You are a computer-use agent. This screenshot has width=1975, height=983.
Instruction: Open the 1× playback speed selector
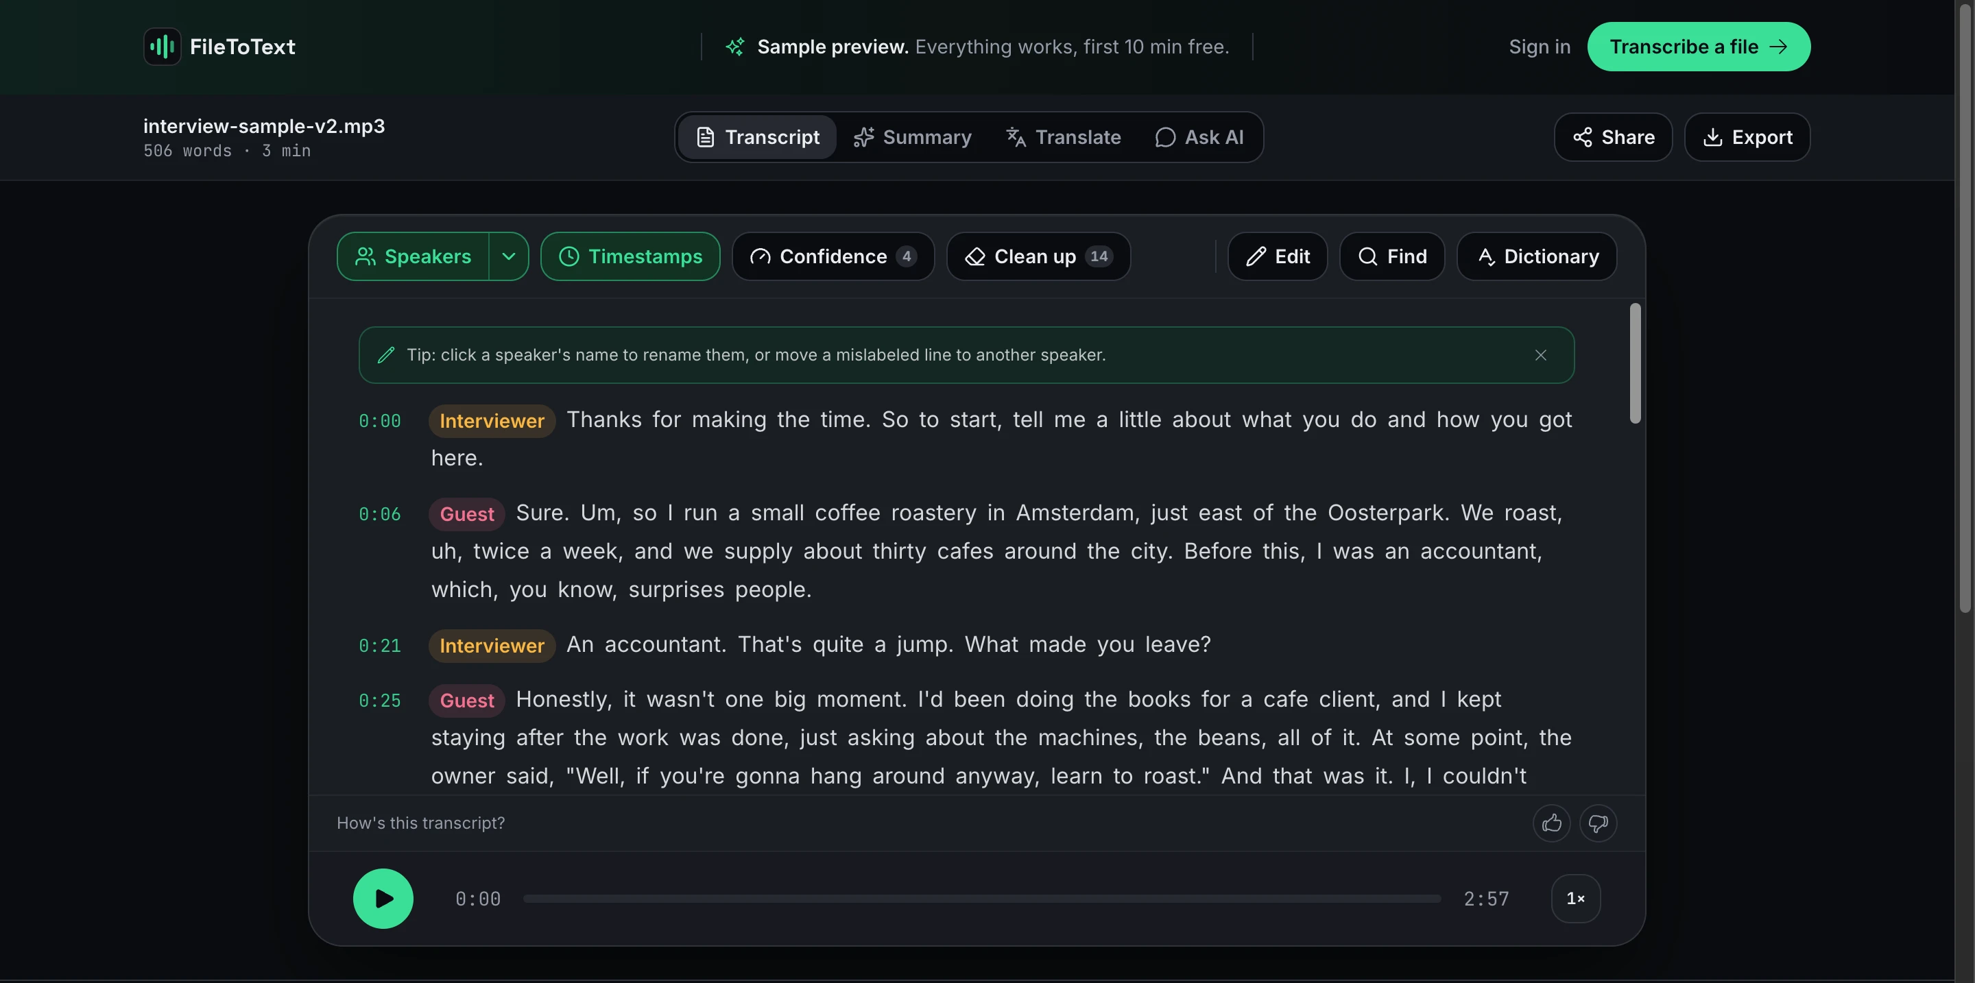1575,898
